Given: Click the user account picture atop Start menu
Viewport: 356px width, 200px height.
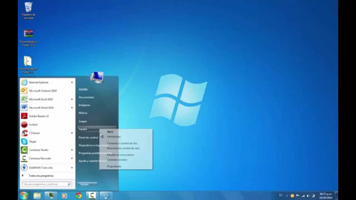Looking at the screenshot, I should [x=97, y=77].
